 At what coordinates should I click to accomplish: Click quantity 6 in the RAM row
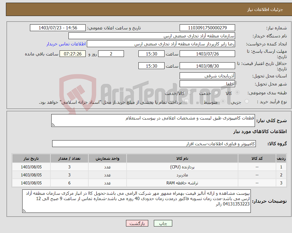[69, 183]
